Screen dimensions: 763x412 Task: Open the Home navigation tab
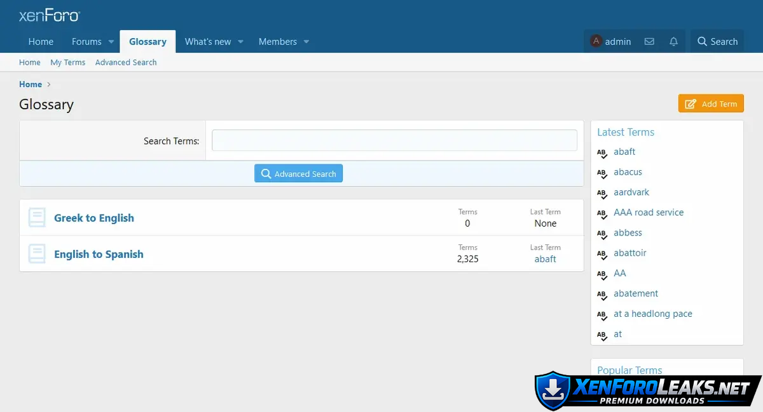point(41,42)
